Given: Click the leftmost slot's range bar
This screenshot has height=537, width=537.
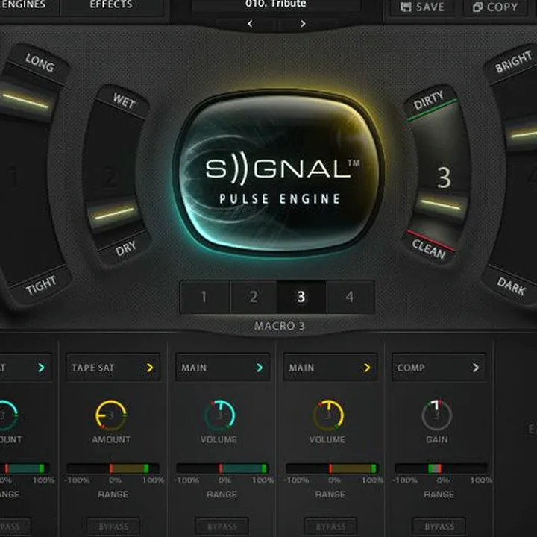Looking at the screenshot, I should 25,468.
